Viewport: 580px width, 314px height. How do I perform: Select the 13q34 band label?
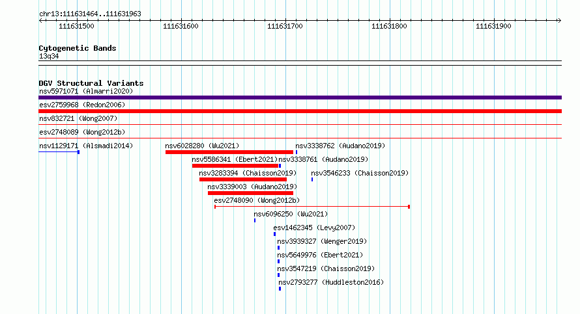[49, 56]
